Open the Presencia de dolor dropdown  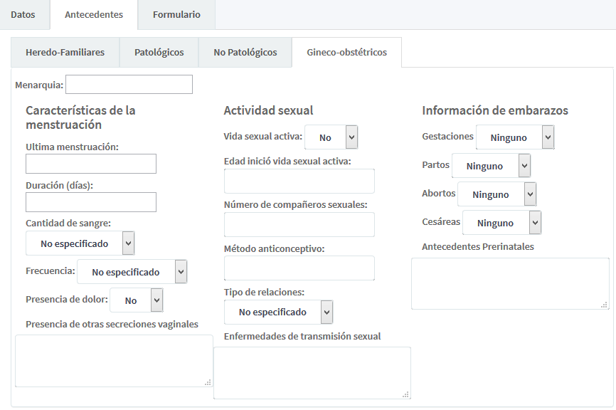click(x=137, y=300)
